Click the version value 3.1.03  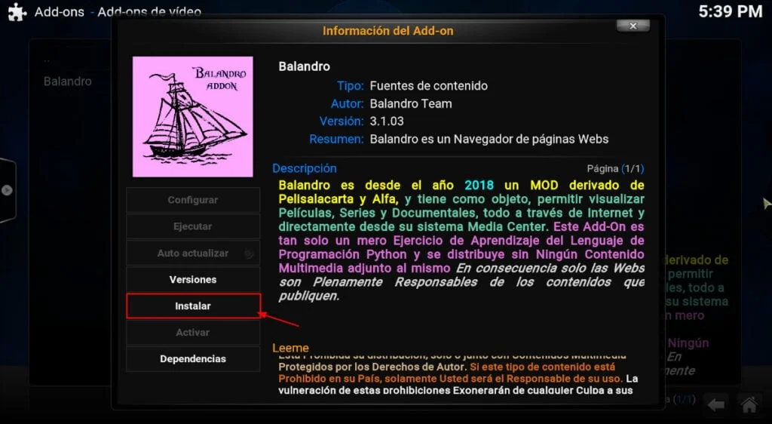pos(387,121)
